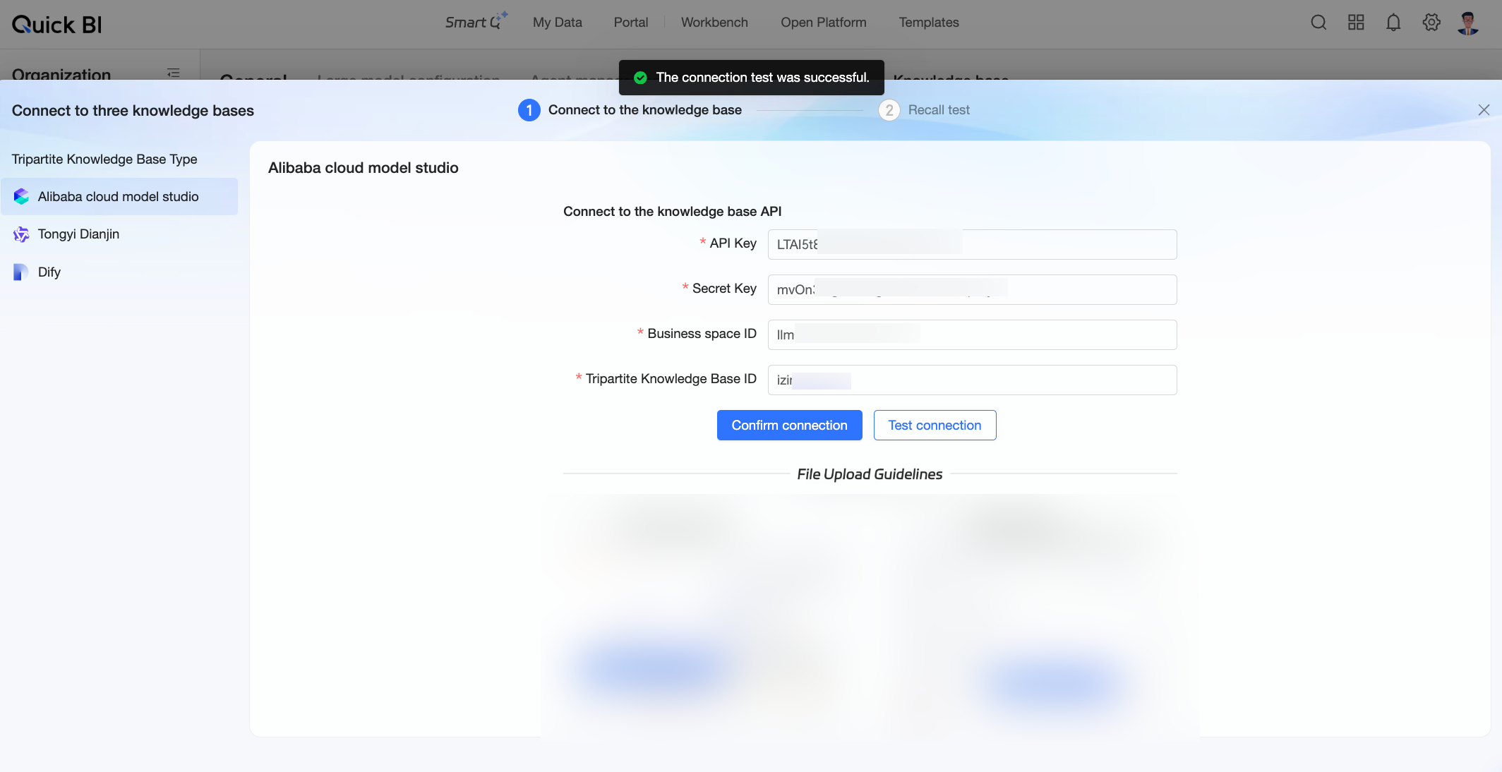1502x772 pixels.
Task: Click the Alibaba cloud model studio icon
Action: tap(21, 196)
